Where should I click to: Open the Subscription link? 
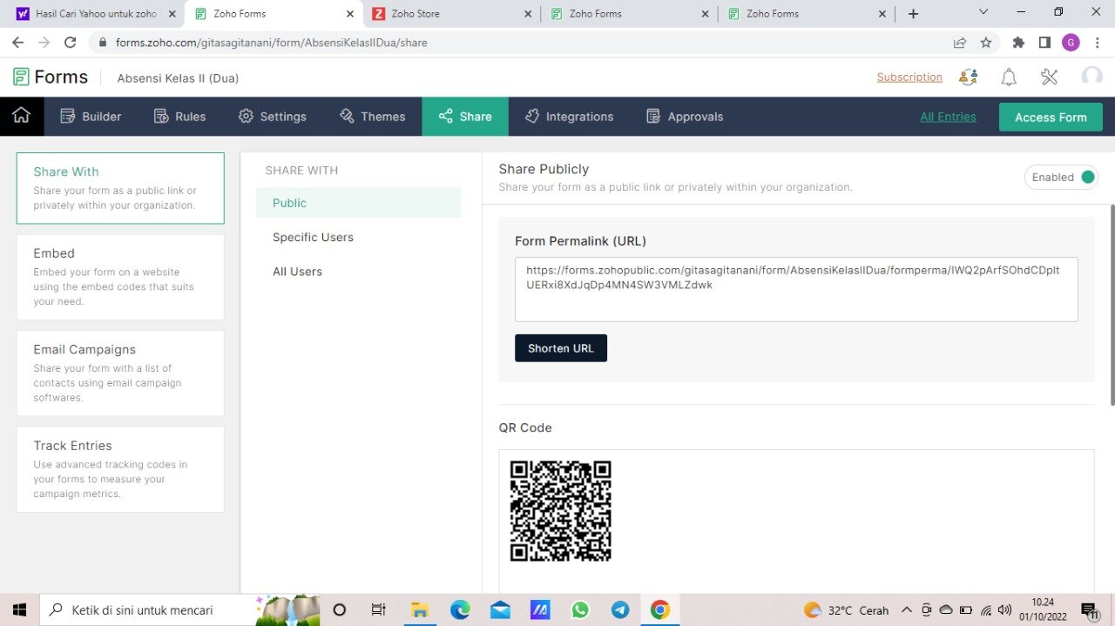[x=909, y=77]
